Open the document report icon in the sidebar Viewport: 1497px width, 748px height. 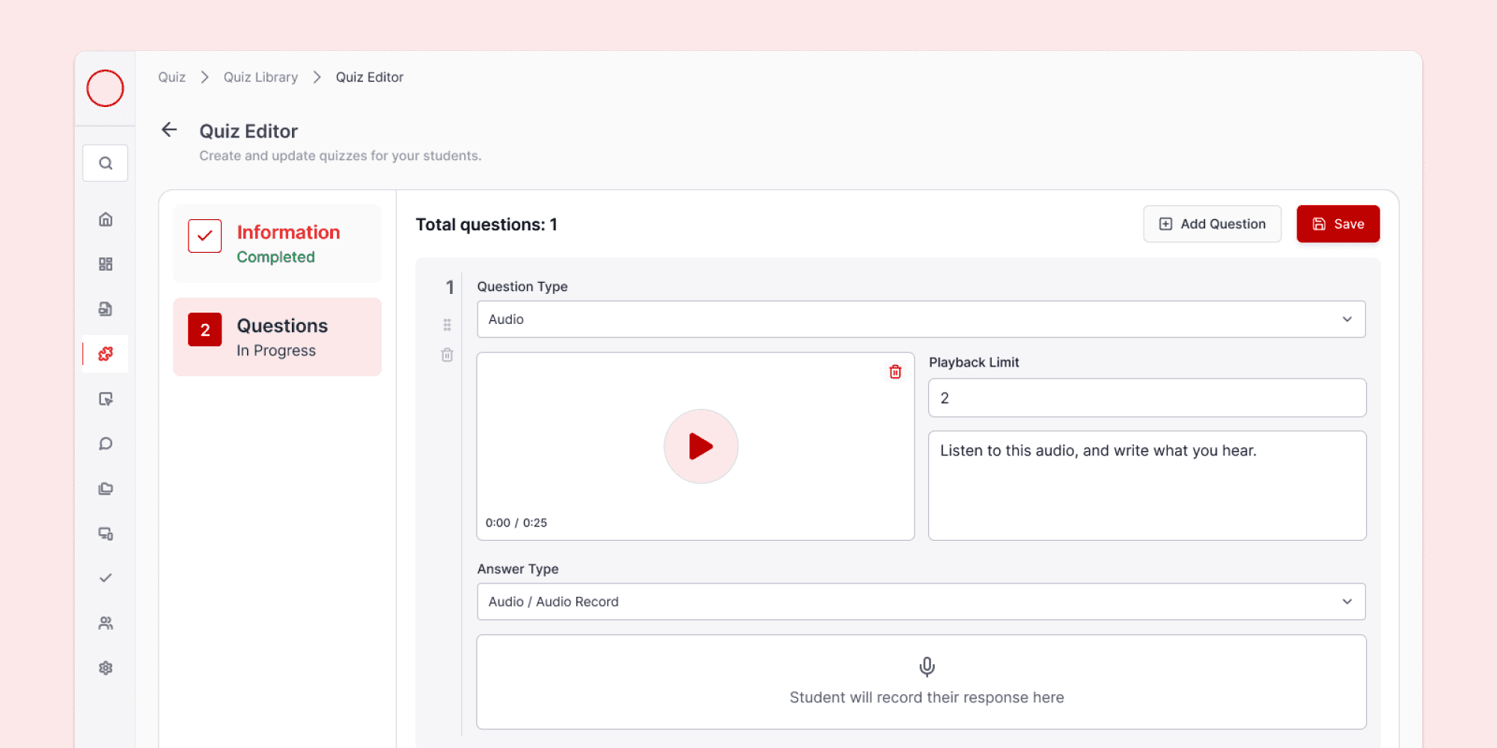coord(106,309)
